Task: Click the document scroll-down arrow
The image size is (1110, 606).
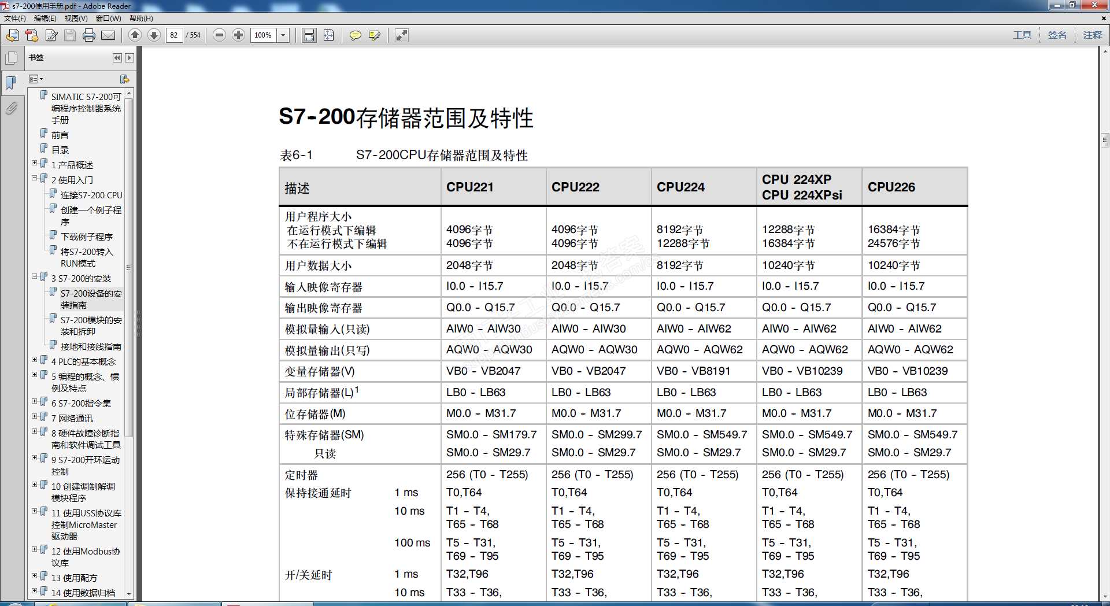Action: pyautogui.click(x=1105, y=596)
